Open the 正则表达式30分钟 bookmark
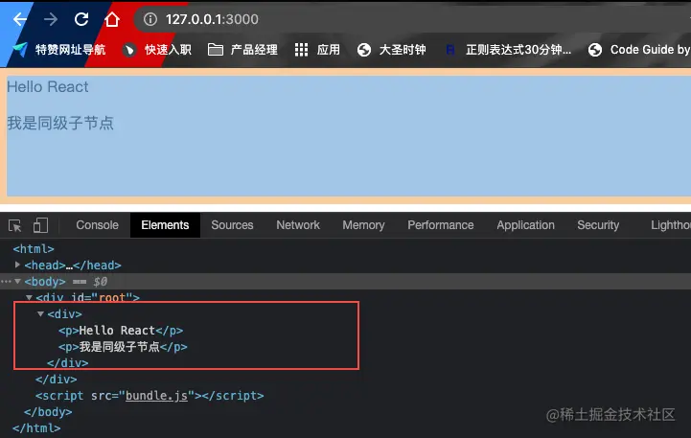Viewport: 691px width, 438px height. pos(509,50)
